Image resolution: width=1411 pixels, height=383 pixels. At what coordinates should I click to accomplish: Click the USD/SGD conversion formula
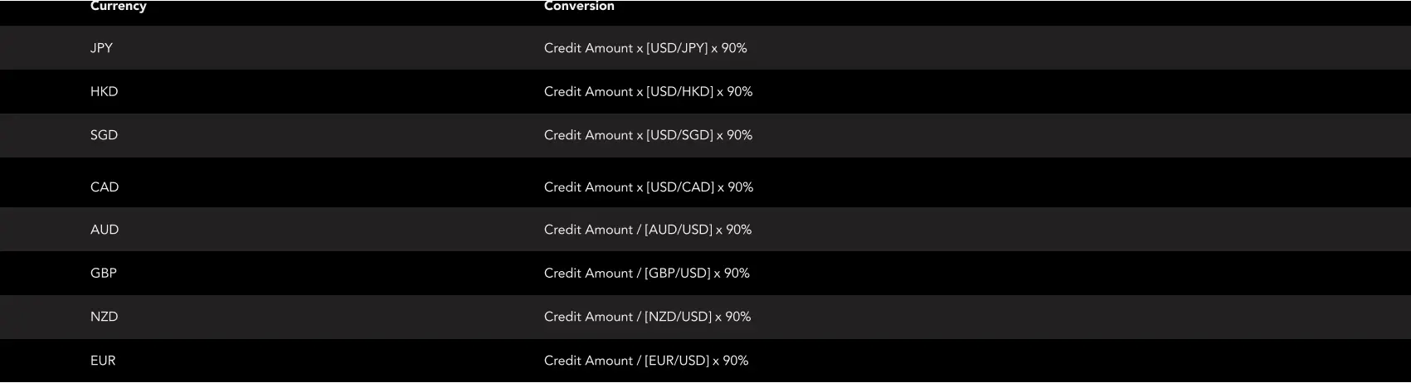click(648, 135)
